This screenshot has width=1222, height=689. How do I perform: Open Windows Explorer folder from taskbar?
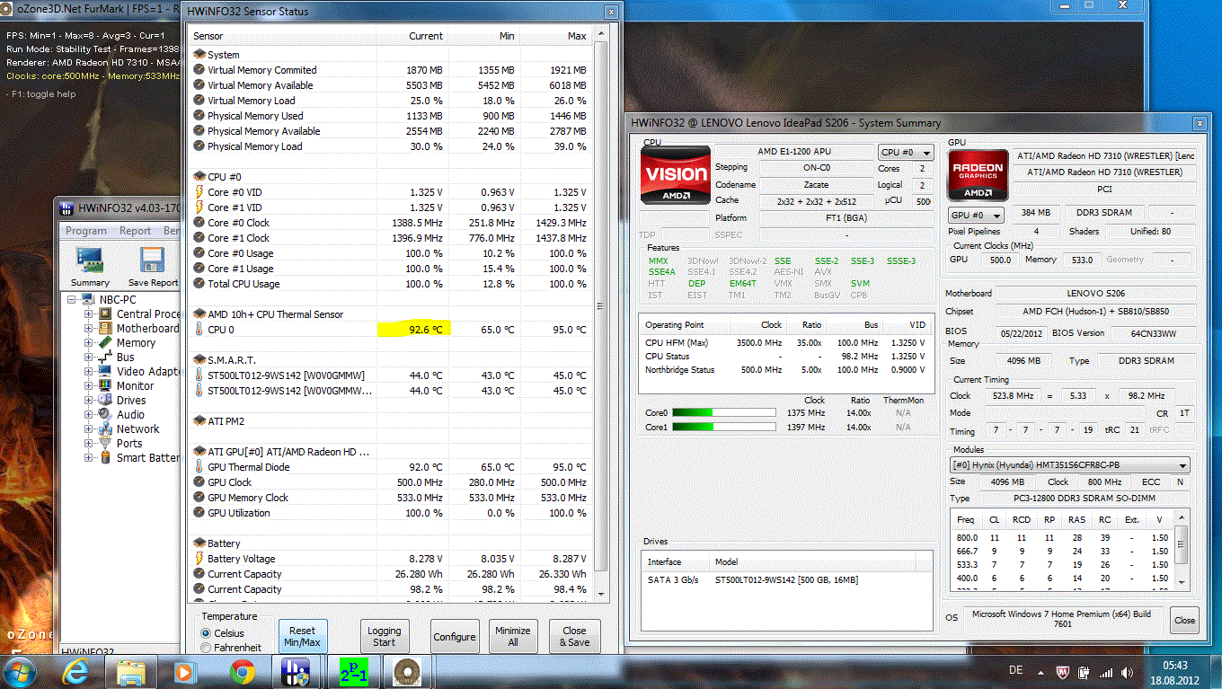point(131,671)
